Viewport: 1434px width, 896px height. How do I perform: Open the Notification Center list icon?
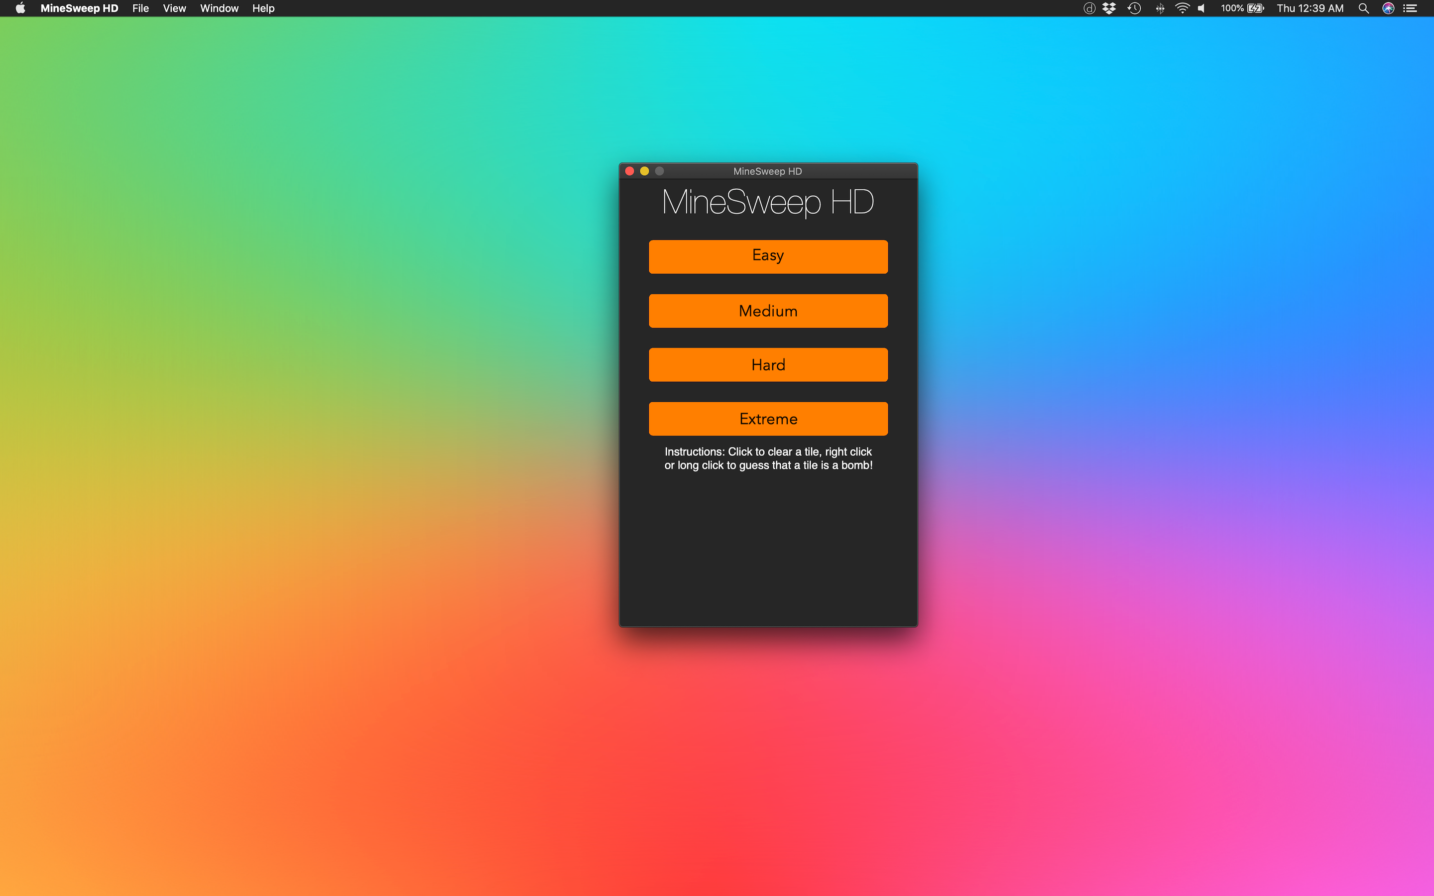pos(1410,8)
